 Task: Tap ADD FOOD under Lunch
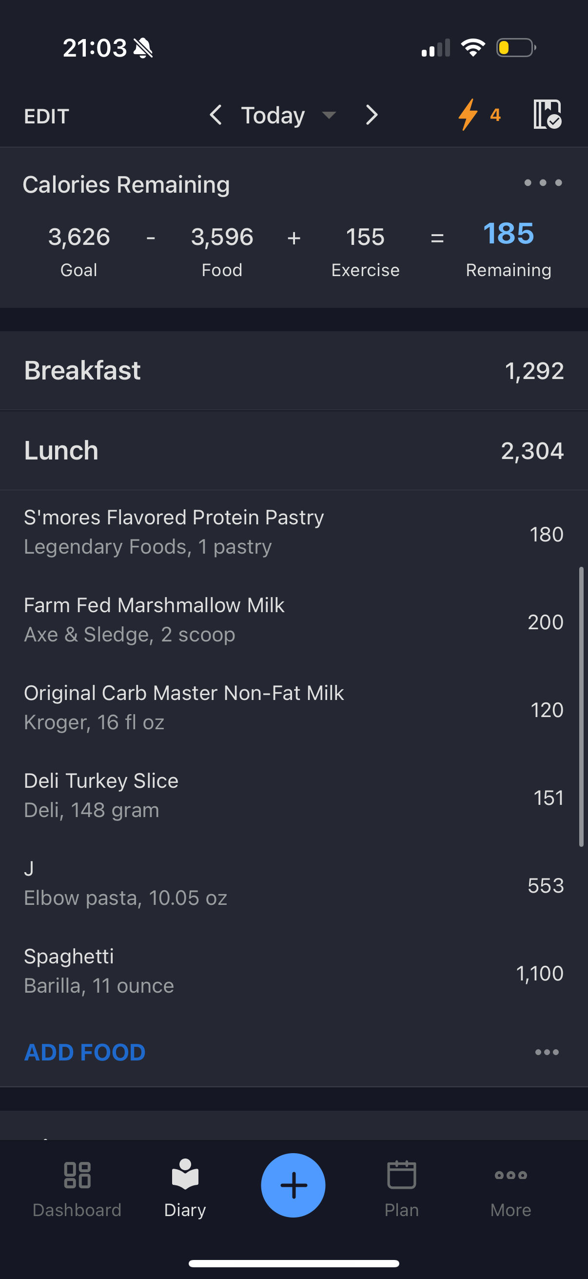tap(85, 1052)
